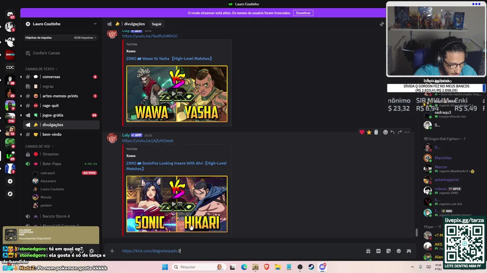The image size is (487, 273).
Task: Click the Steam taskbar icon
Action: 311,267
